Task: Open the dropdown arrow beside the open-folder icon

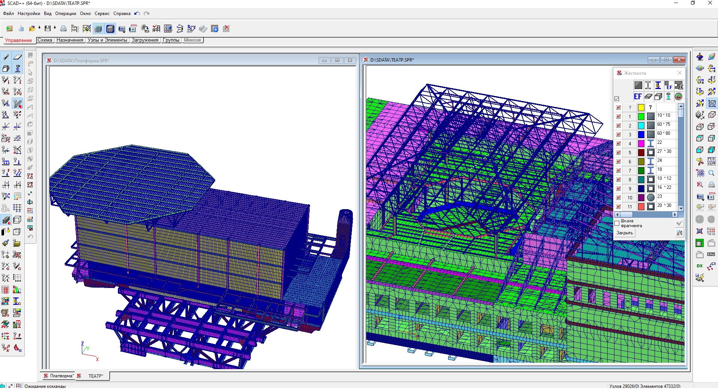Action: tap(39, 28)
